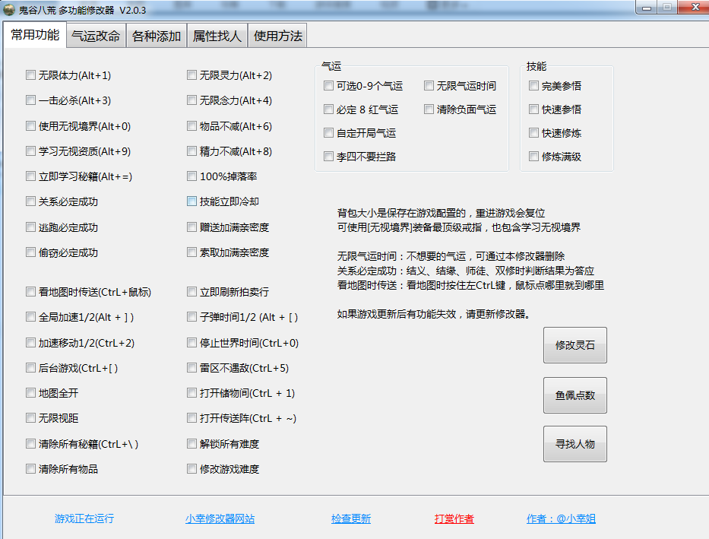
Task: Click the 检查更新 link
Action: pos(351,518)
